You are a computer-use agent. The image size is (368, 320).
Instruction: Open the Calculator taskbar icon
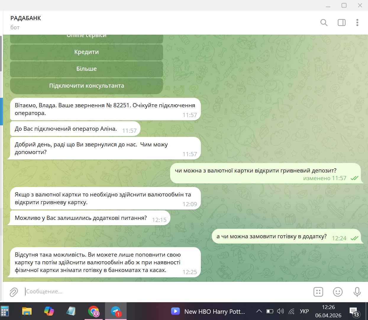[5, 311]
